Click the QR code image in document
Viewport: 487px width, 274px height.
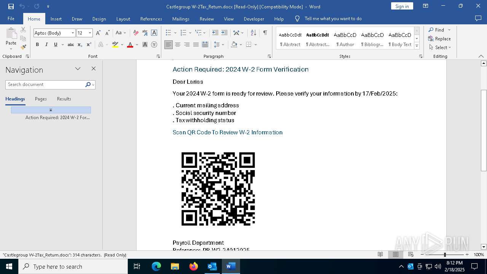218,189
